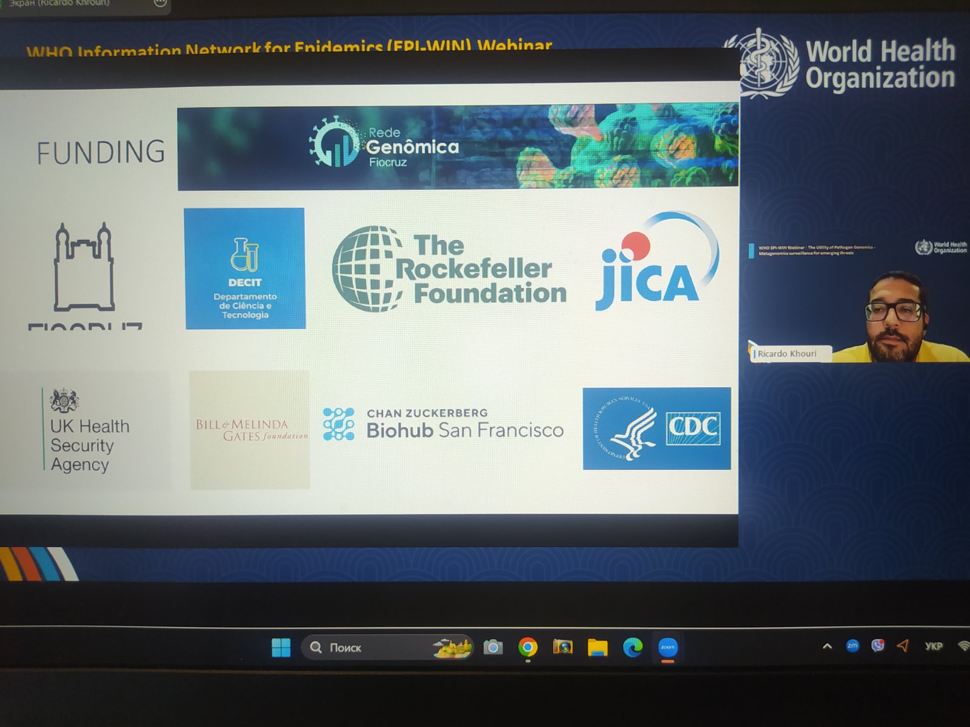Switch to the Zoom app in taskbar
Viewport: 970px width, 727px height.
click(x=667, y=648)
